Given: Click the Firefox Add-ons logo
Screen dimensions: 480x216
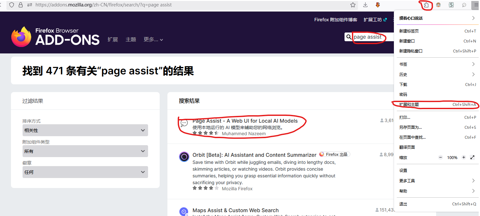Looking at the screenshot, I should coord(55,37).
